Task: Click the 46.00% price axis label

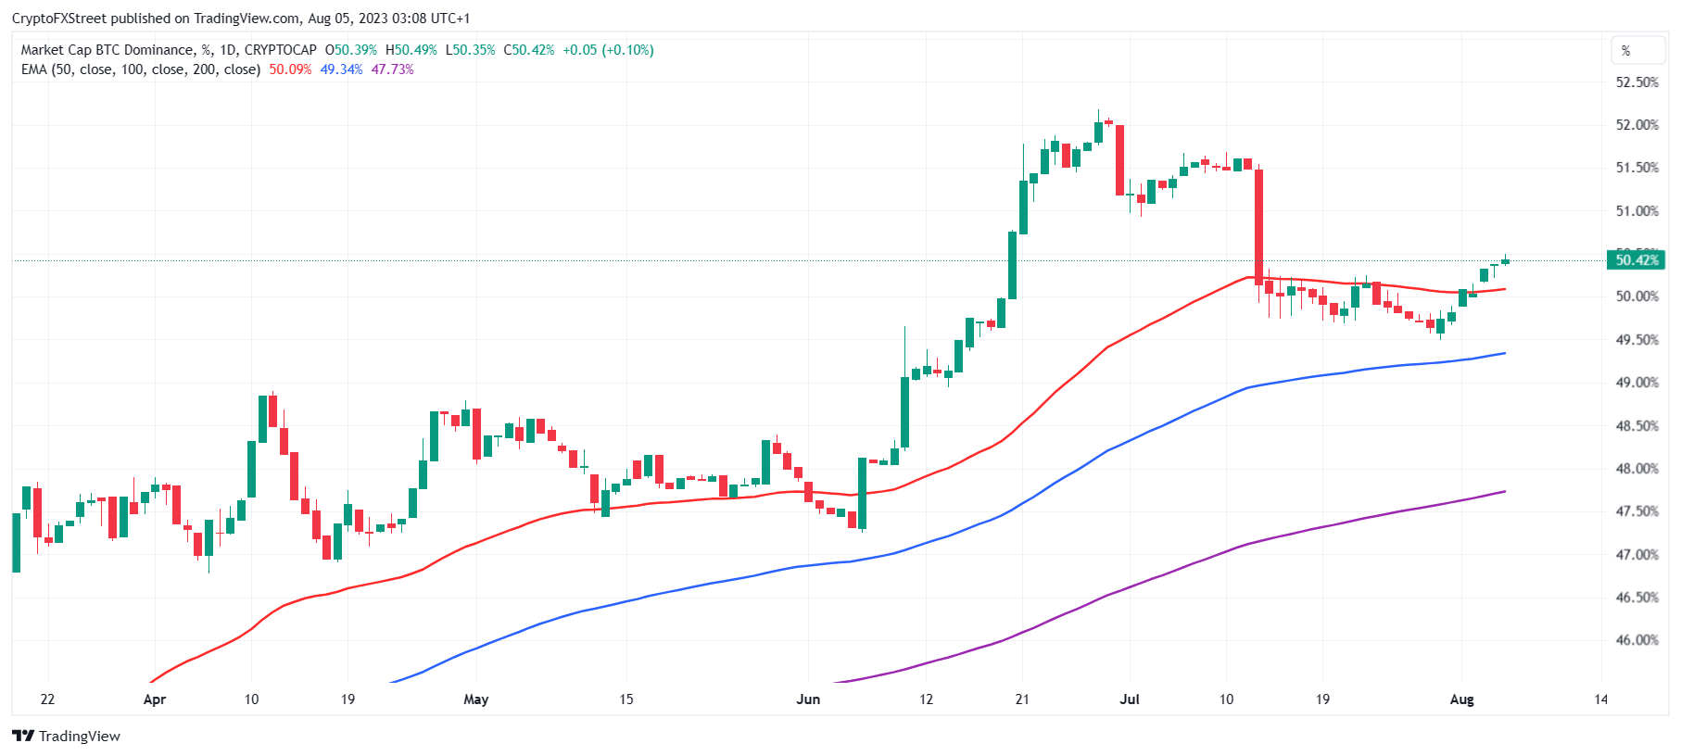Action: pyautogui.click(x=1637, y=640)
